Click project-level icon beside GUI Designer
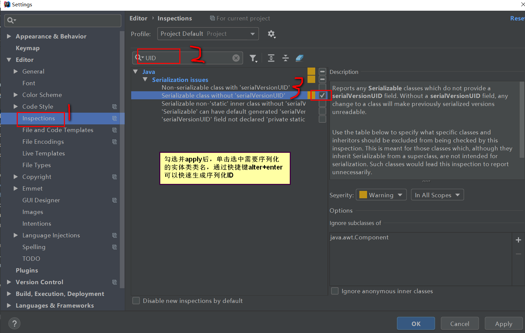Image resolution: width=525 pixels, height=333 pixels. [x=115, y=200]
